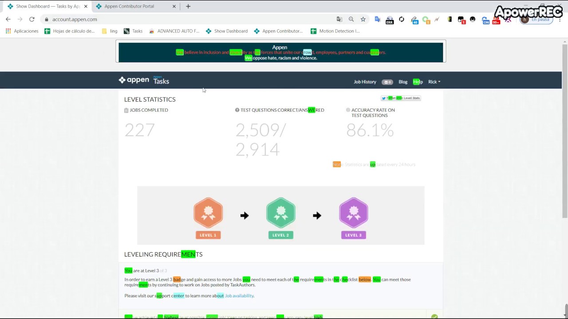
Task: Open the ling bookmarks folder
Action: click(110, 31)
